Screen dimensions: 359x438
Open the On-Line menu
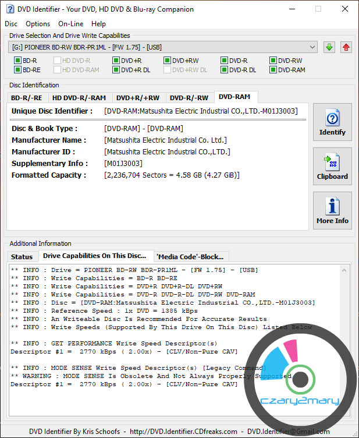[71, 24]
